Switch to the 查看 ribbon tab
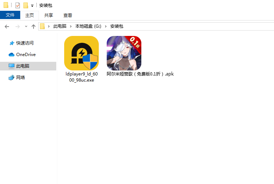The height and width of the screenshot is (184, 274). [x=68, y=15]
